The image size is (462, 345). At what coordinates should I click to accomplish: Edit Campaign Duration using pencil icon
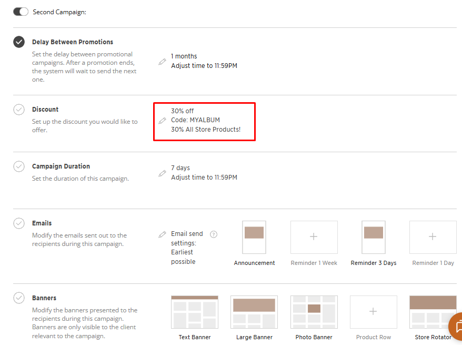(x=162, y=173)
